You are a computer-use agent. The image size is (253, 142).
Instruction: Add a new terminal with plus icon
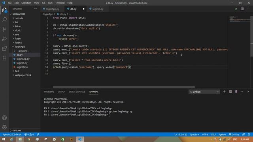pyautogui.click(x=224, y=92)
